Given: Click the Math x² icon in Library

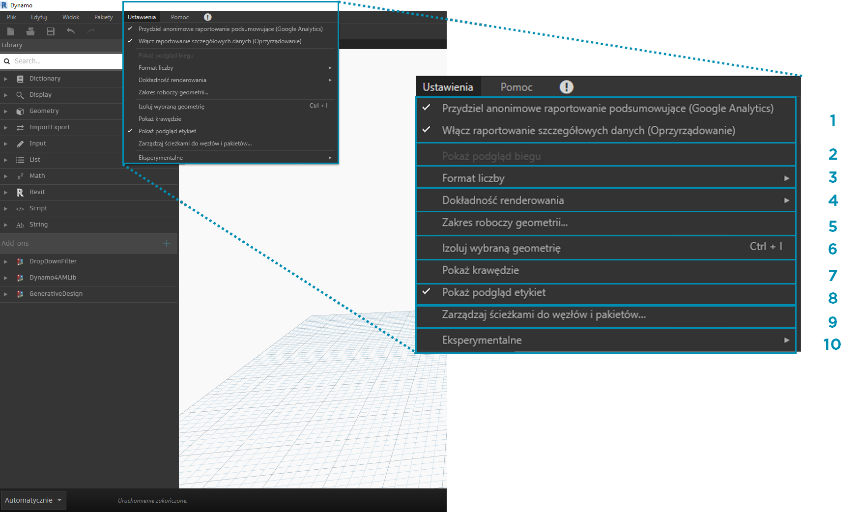Looking at the screenshot, I should (x=20, y=176).
